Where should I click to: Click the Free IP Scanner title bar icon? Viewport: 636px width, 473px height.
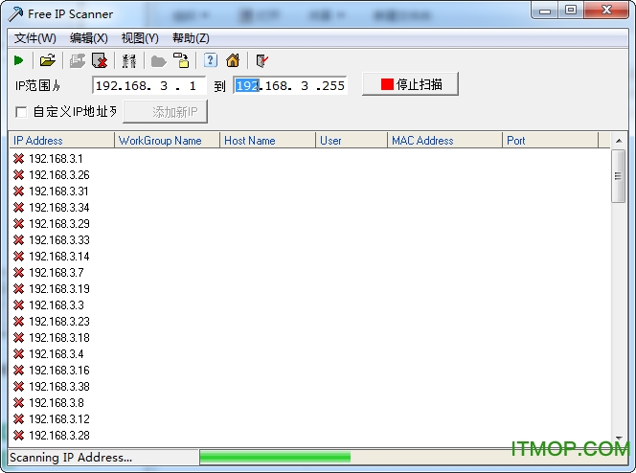point(15,13)
